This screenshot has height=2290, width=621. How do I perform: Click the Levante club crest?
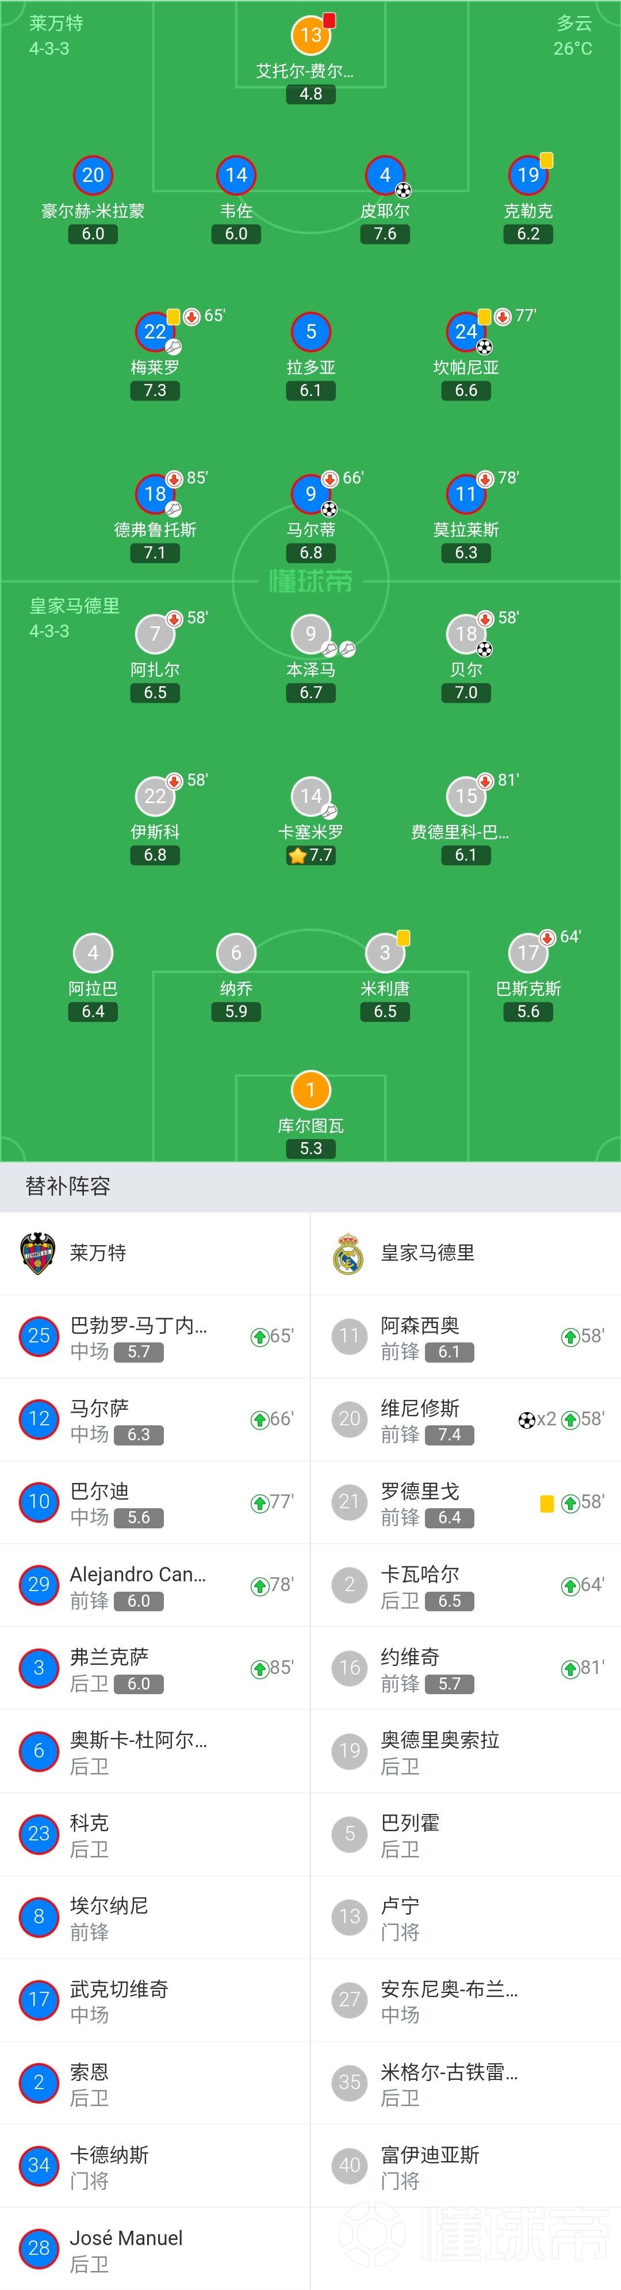point(37,1253)
